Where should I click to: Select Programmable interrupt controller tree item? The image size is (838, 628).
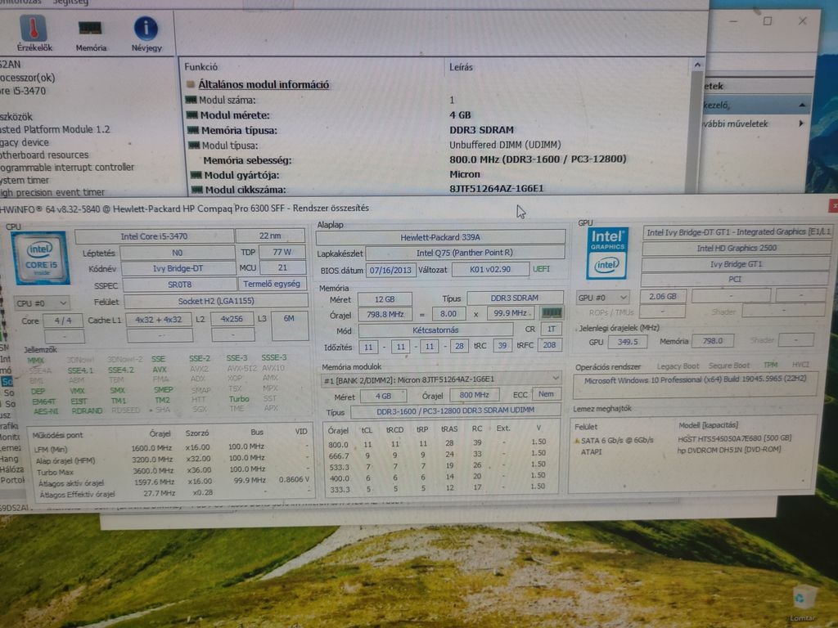67,167
